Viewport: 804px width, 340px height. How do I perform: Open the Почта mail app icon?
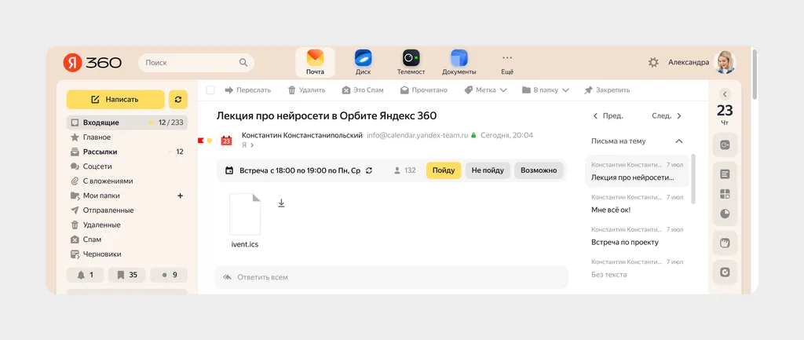[x=315, y=63]
